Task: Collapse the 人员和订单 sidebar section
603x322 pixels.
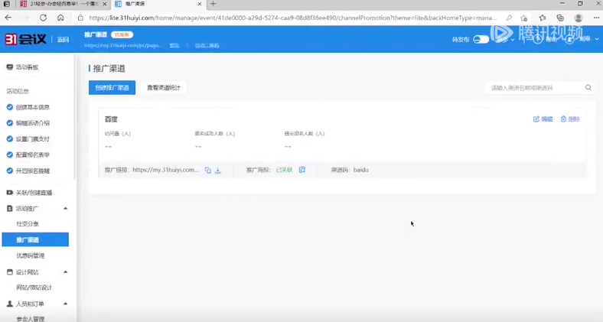Action: click(x=65, y=304)
